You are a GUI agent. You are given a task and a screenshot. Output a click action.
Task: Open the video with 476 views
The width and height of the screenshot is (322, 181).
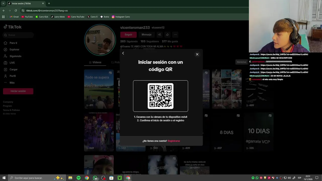pos(227,89)
